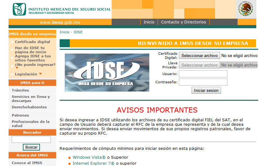Focus the Usuario text field

(203, 74)
